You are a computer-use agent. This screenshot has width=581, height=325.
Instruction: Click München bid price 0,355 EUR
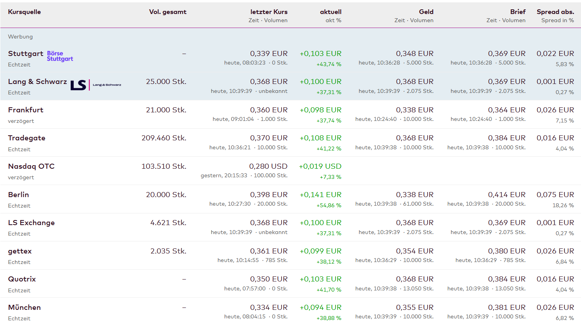tap(415, 308)
